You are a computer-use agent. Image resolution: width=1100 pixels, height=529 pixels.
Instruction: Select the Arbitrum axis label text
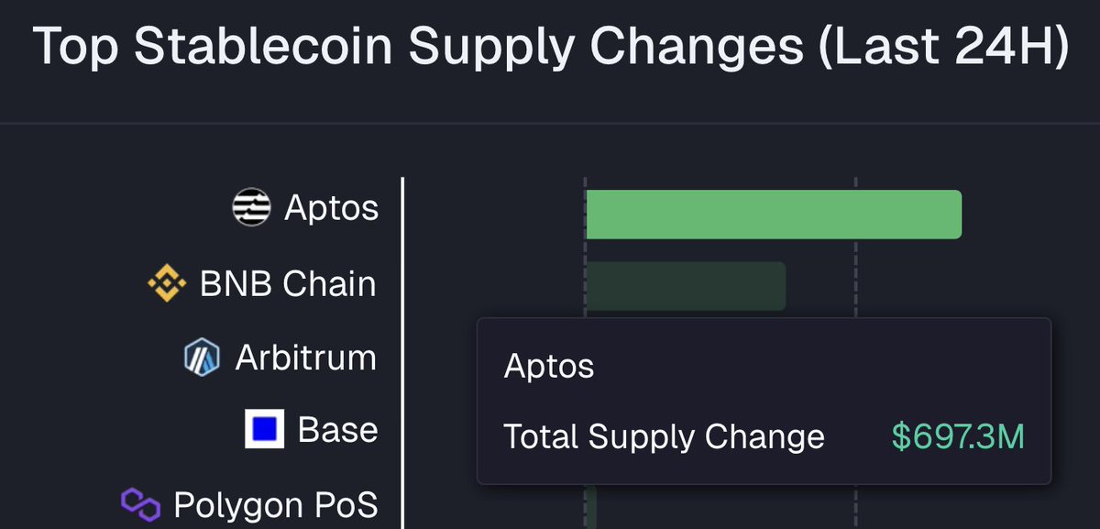[305, 357]
